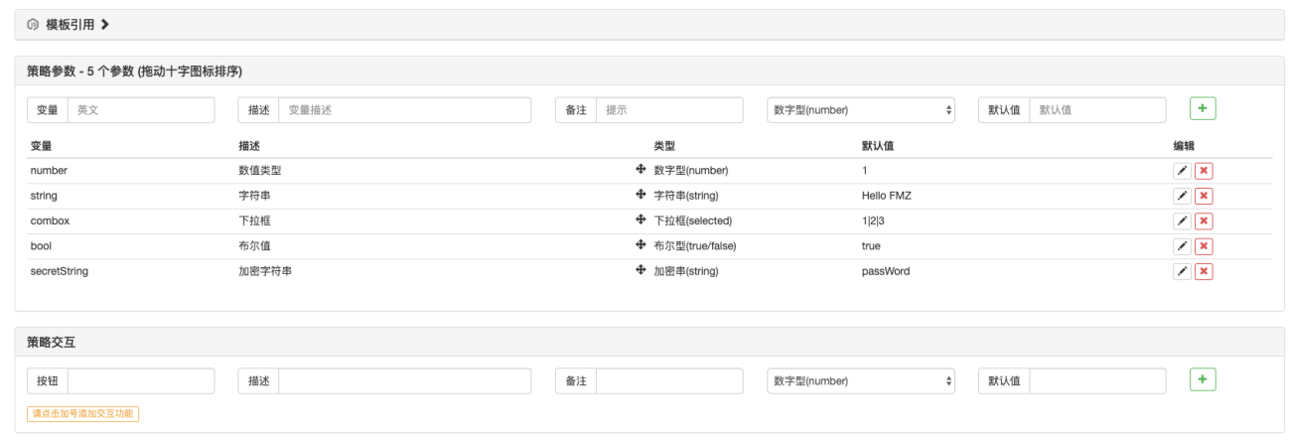Click the move handle for 加密串(string) row

[x=641, y=271]
